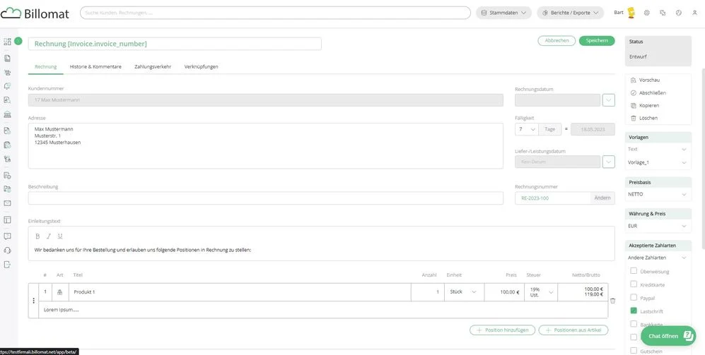Open the Berichte / Exporte dropdown
This screenshot has height=355, width=705.
click(570, 13)
